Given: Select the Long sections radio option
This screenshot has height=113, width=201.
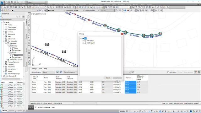Looking at the screenshot, I should click(183, 72).
